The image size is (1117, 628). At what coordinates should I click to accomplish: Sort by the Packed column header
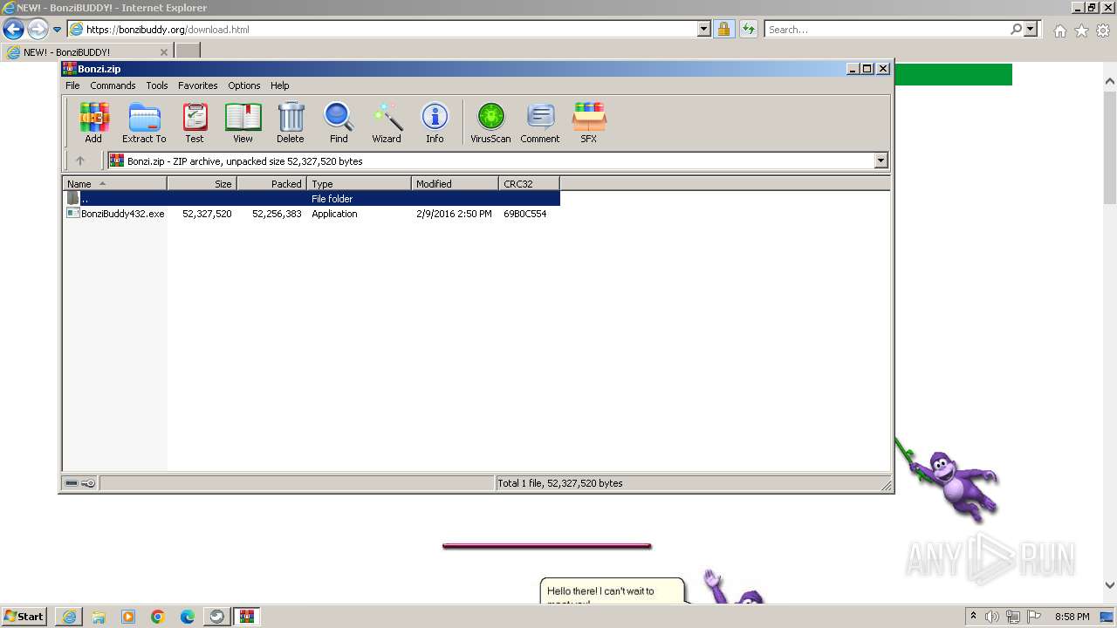click(271, 184)
